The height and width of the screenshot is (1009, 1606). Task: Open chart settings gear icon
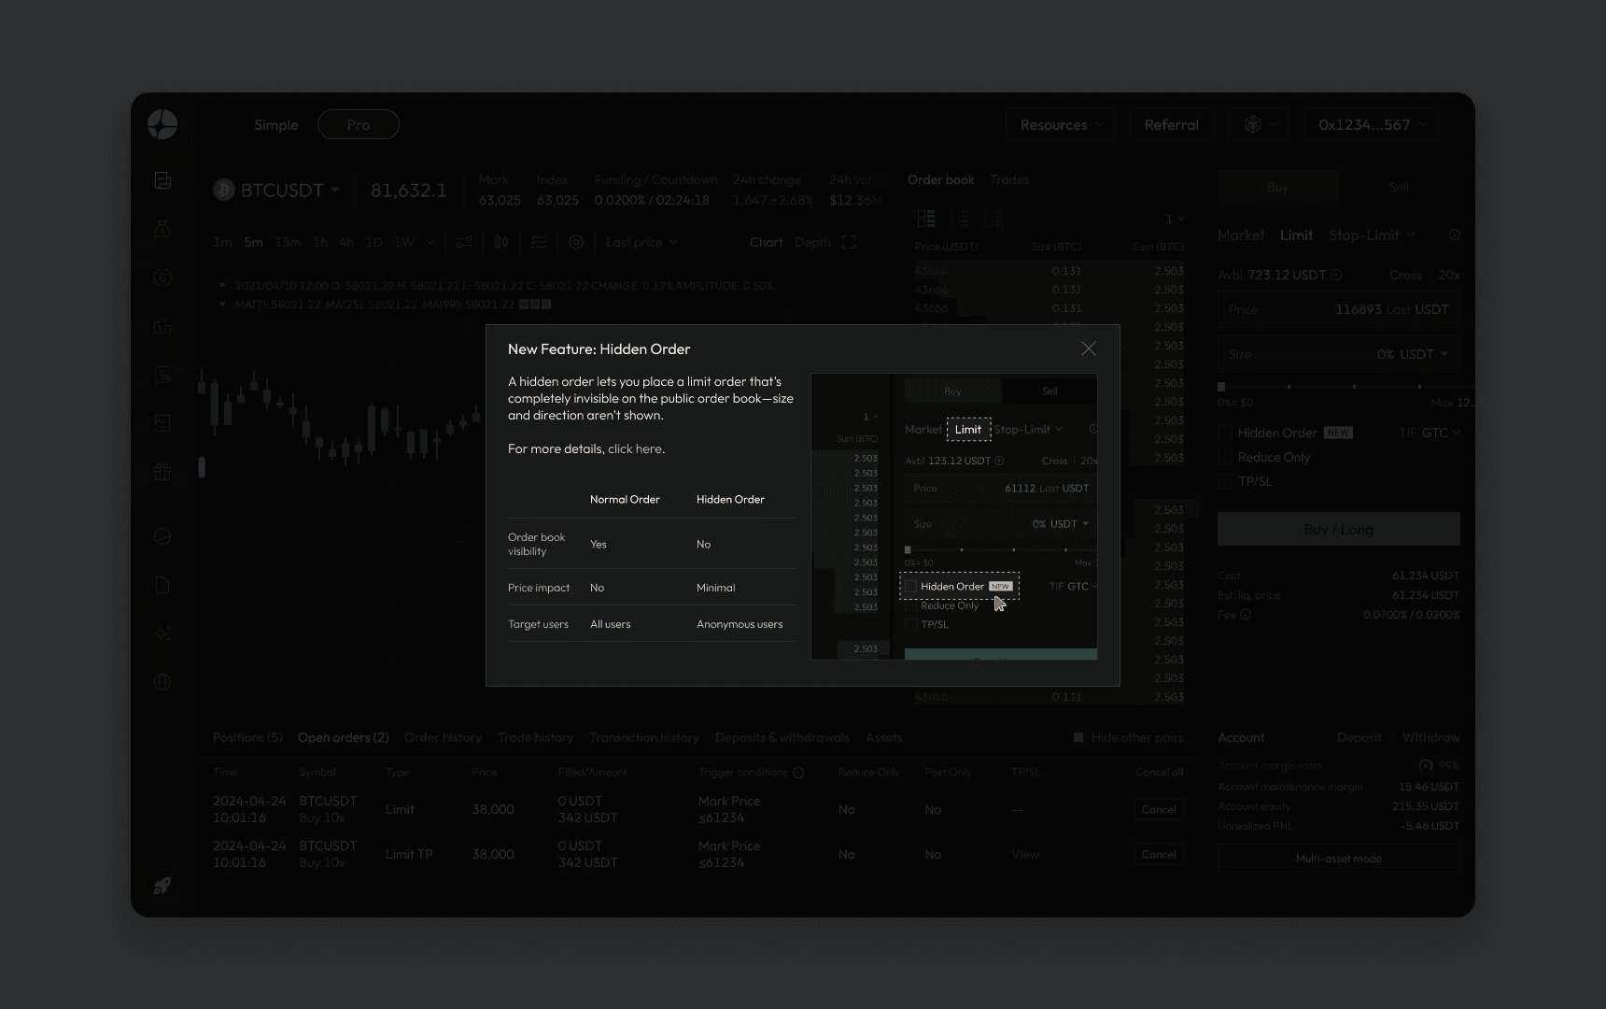coord(576,242)
